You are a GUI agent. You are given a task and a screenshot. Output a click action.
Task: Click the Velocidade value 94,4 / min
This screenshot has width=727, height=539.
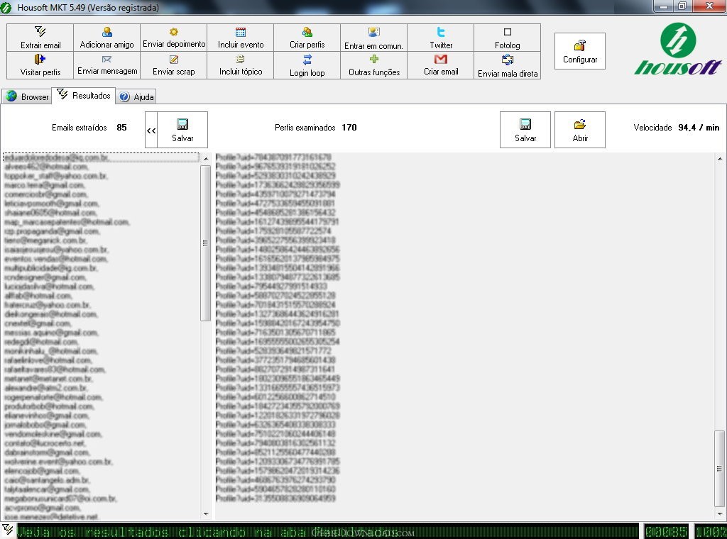point(699,128)
